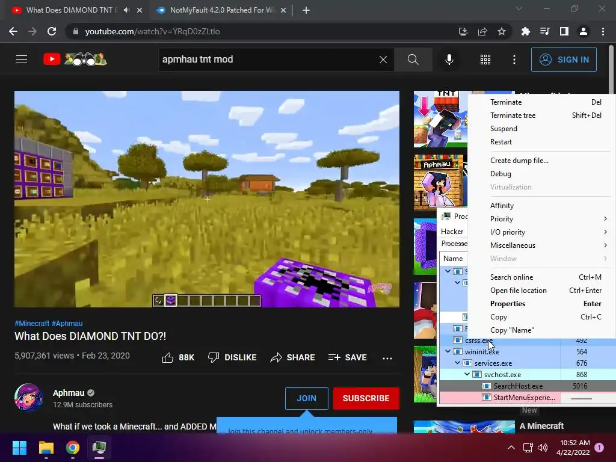The height and width of the screenshot is (462, 616).
Task: Open File Explorer from taskbar
Action: 46,448
